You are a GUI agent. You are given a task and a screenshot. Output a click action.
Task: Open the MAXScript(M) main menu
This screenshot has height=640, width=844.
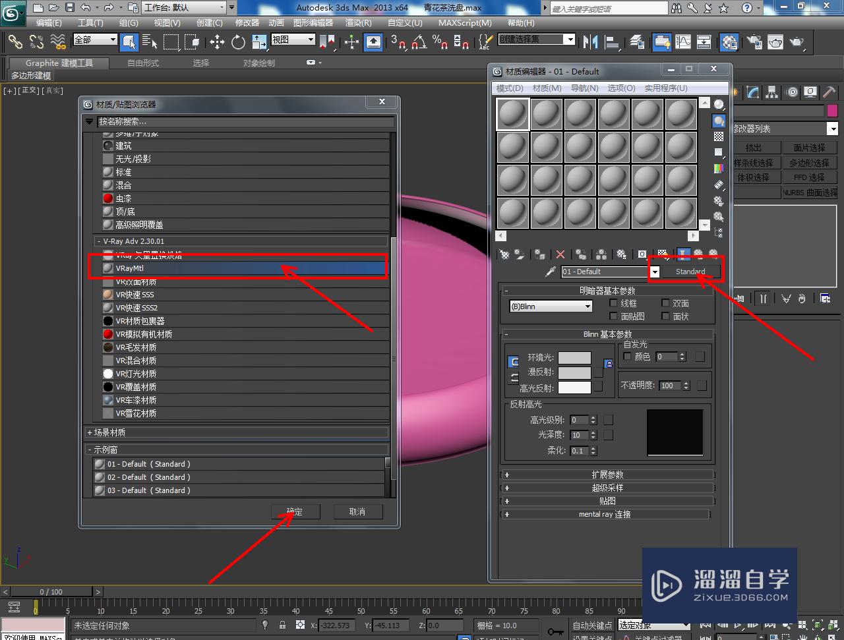[x=465, y=22]
